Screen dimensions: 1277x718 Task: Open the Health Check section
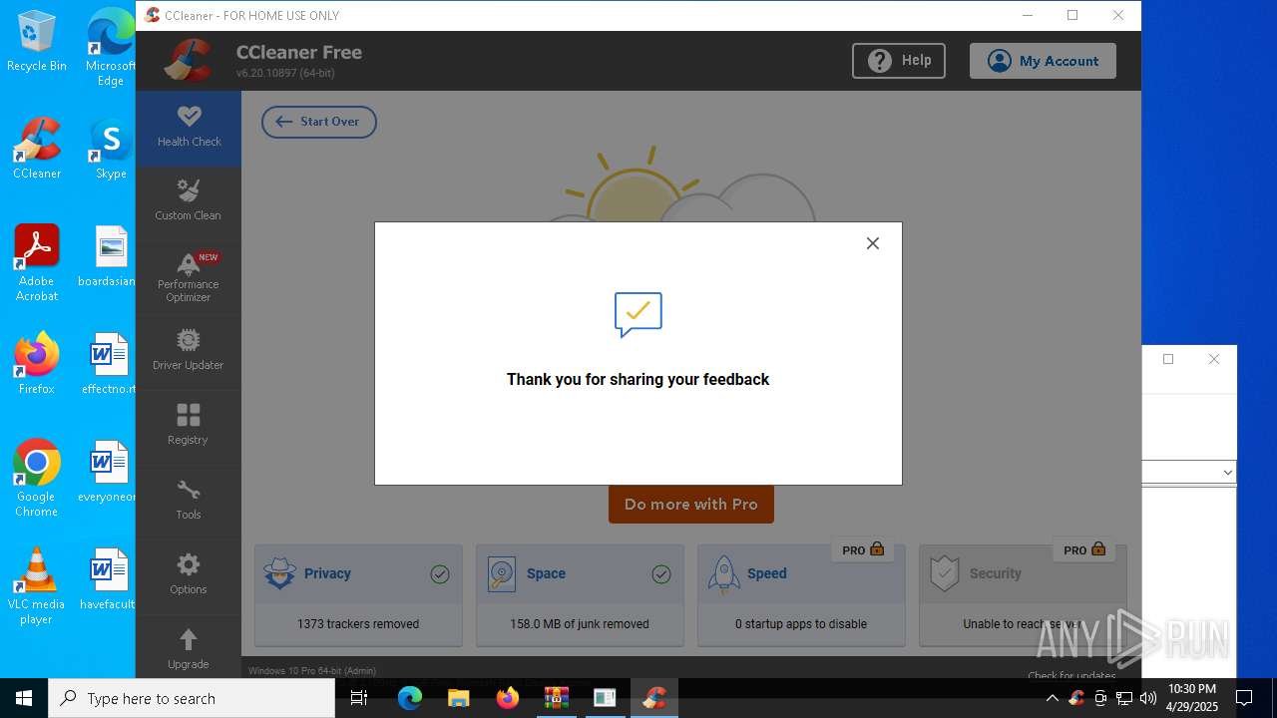click(189, 129)
